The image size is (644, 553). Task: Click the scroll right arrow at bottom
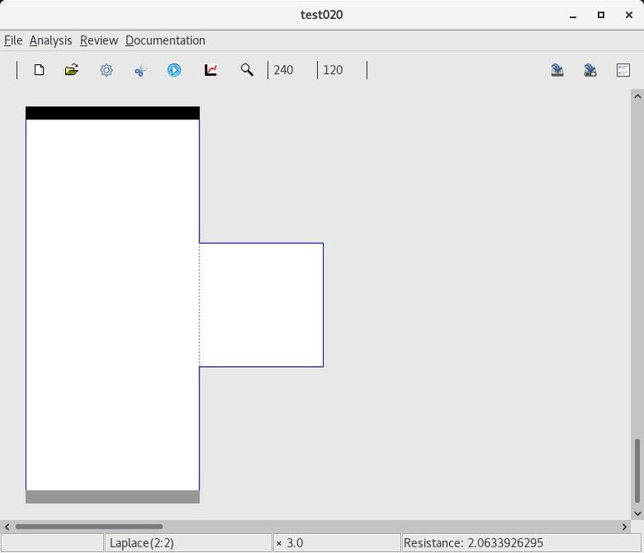tap(624, 527)
